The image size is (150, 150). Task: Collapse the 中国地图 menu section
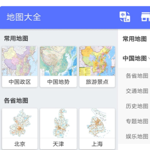[x=136, y=58]
